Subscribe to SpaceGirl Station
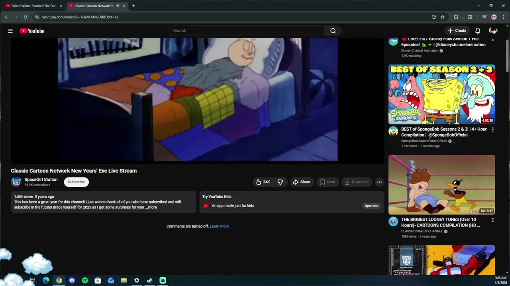The height and width of the screenshot is (286, 510). coord(76,182)
